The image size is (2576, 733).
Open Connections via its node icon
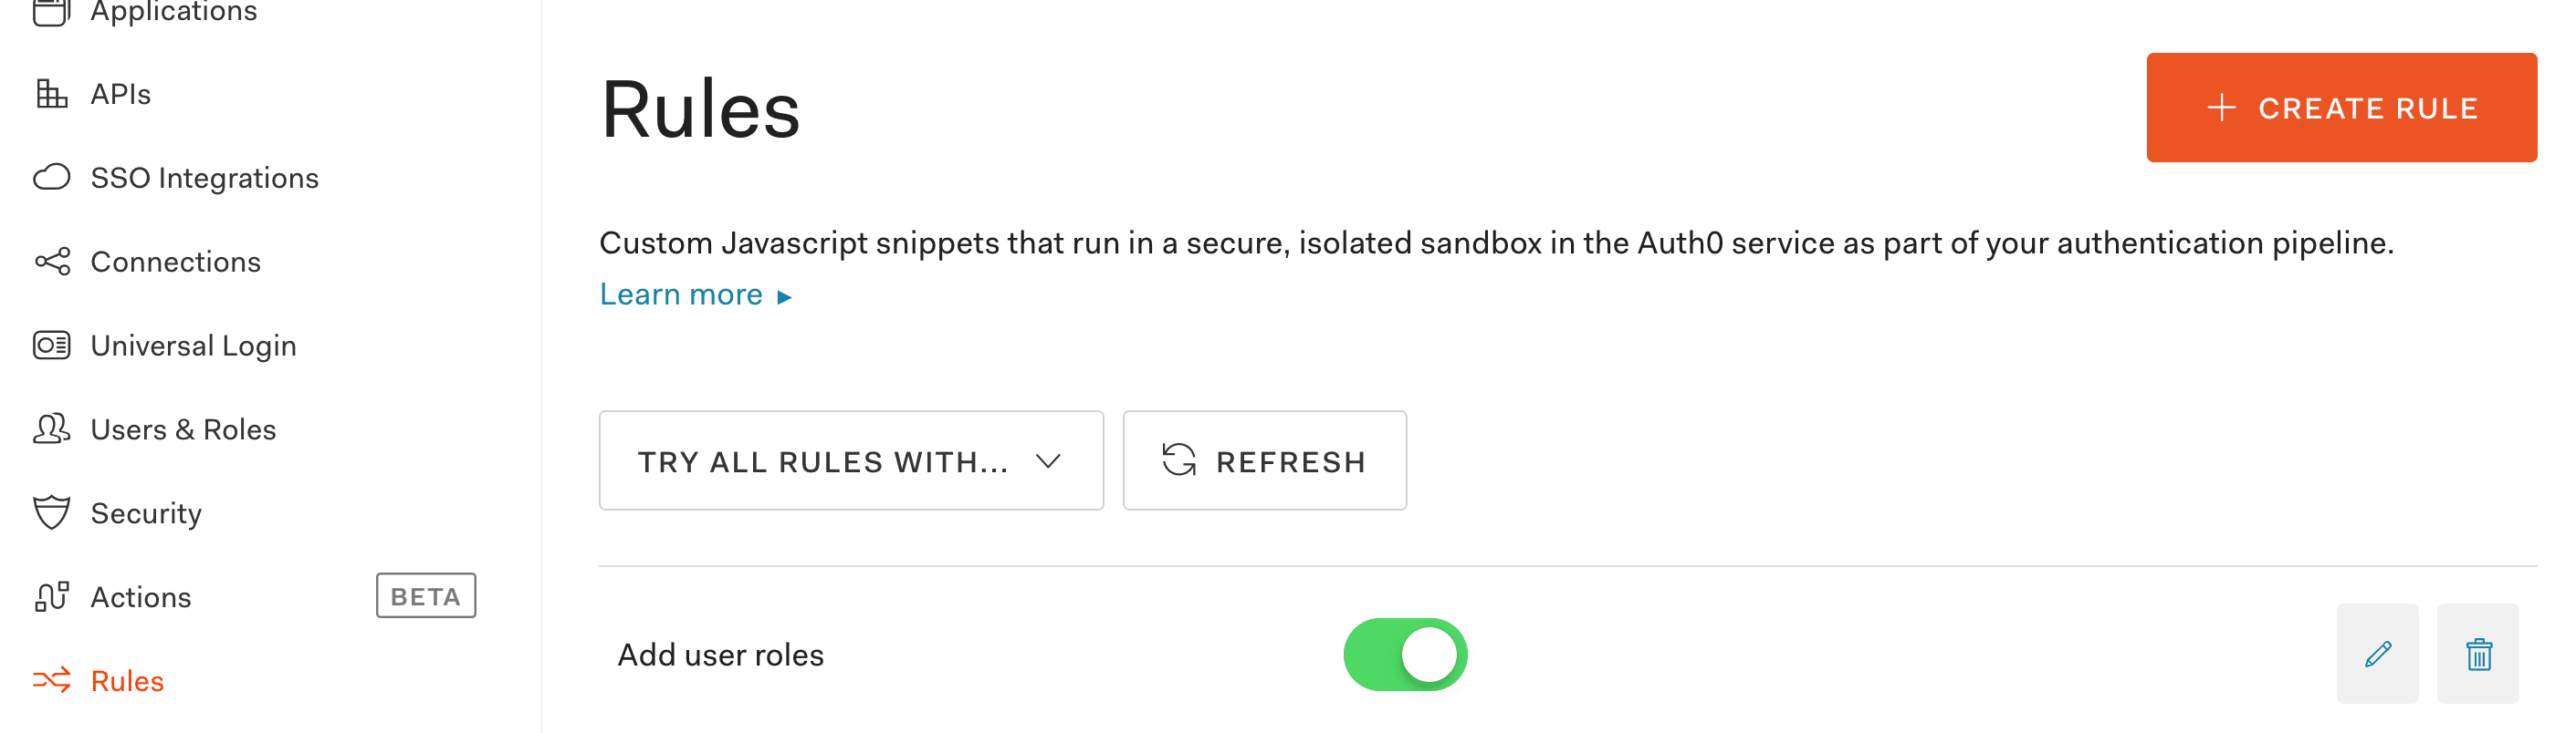50,261
